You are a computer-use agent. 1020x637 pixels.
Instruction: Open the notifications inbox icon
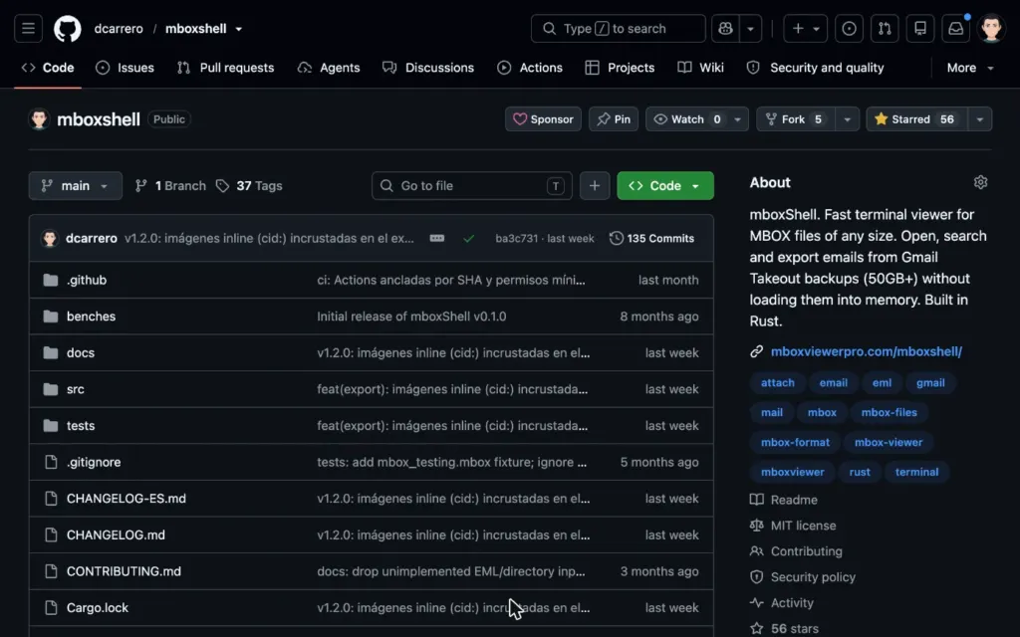[x=955, y=29]
